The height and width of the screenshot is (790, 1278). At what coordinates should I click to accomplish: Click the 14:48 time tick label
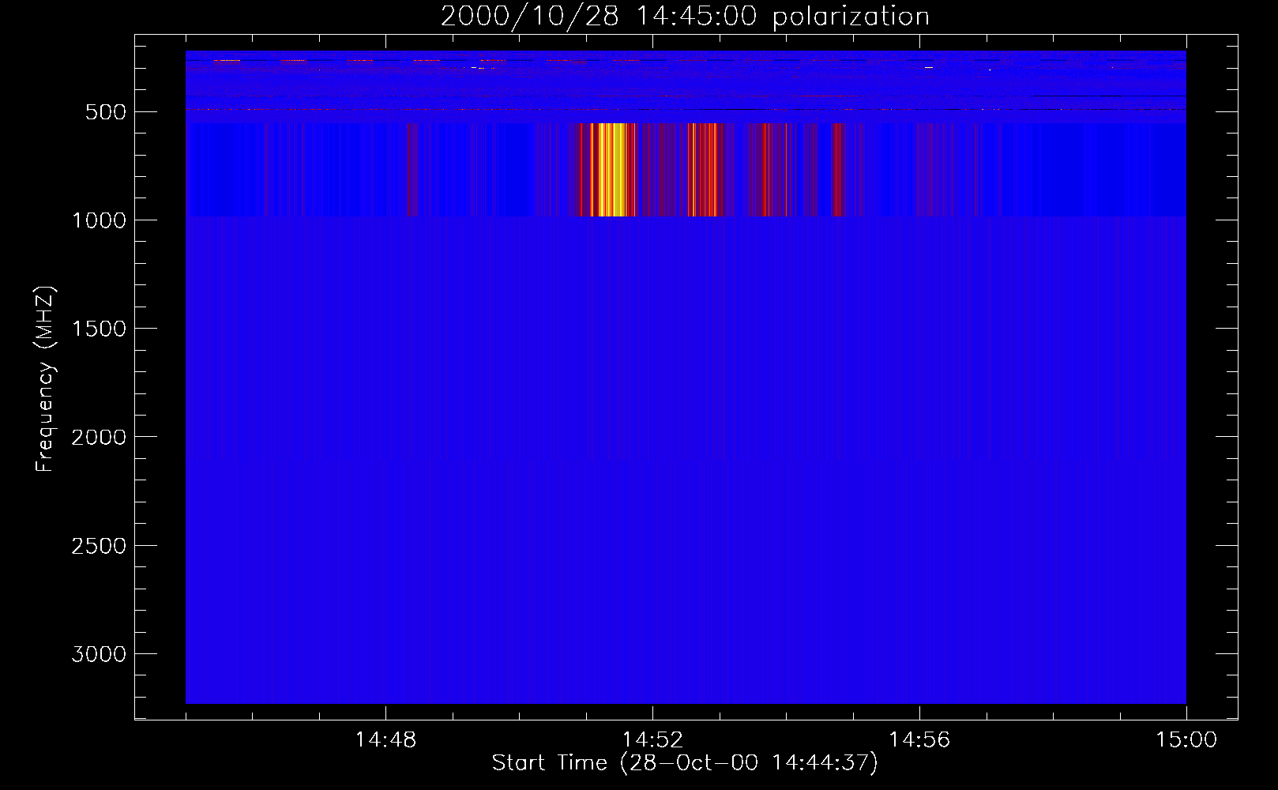click(385, 740)
